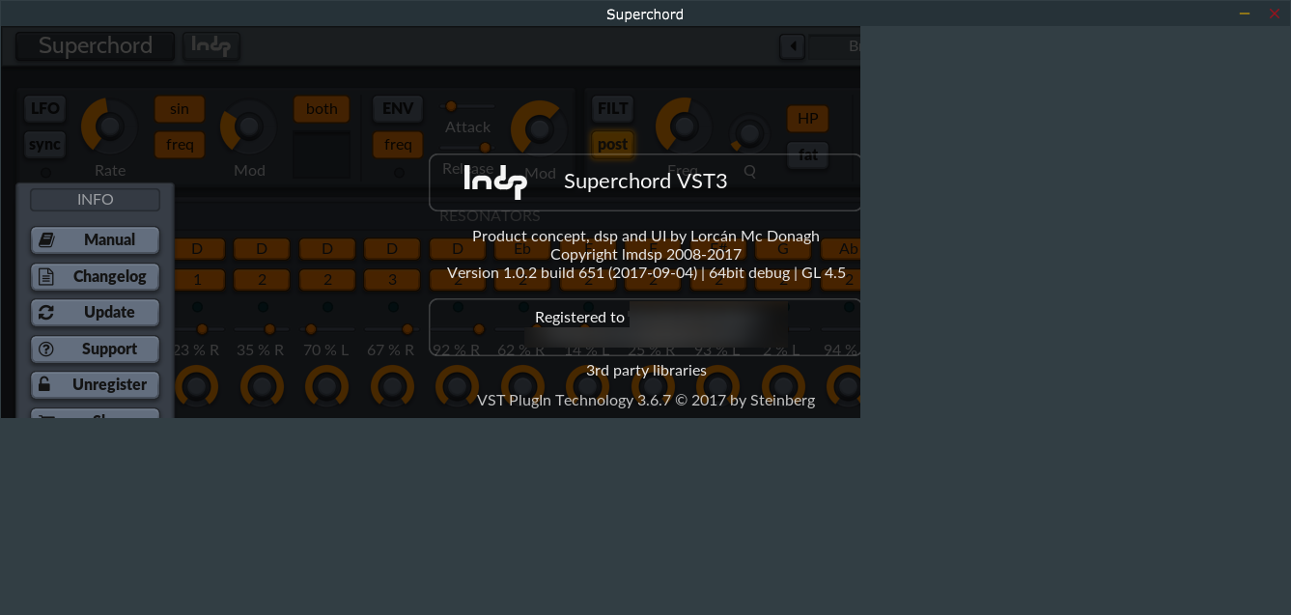Toggle the LED above 70 % L
The image size is (1291, 615).
(x=327, y=307)
